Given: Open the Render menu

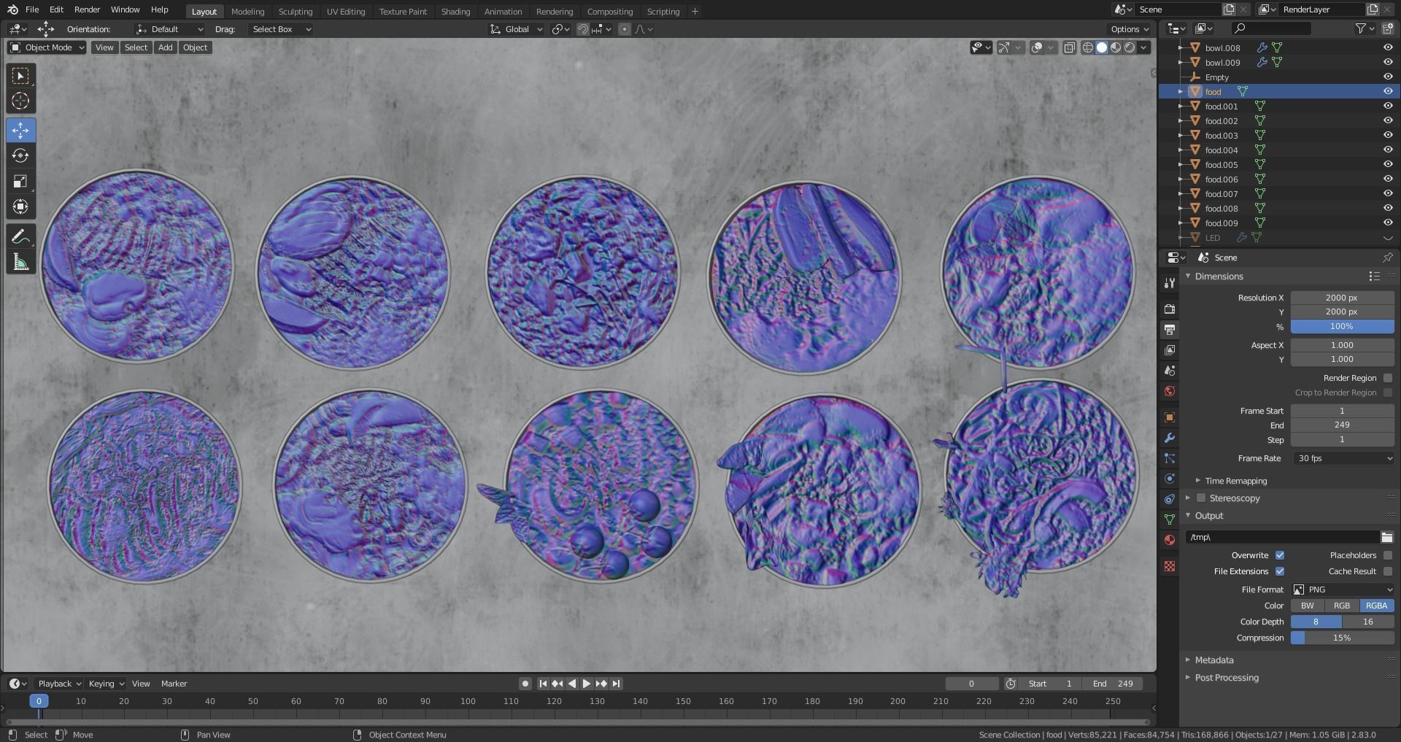Looking at the screenshot, I should click(87, 9).
